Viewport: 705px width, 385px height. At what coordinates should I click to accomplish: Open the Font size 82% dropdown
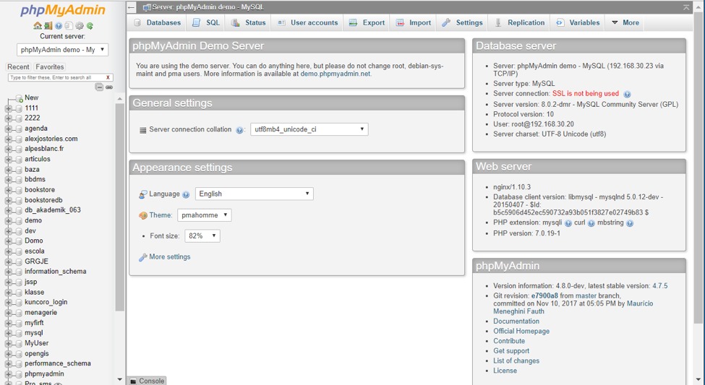[202, 236]
